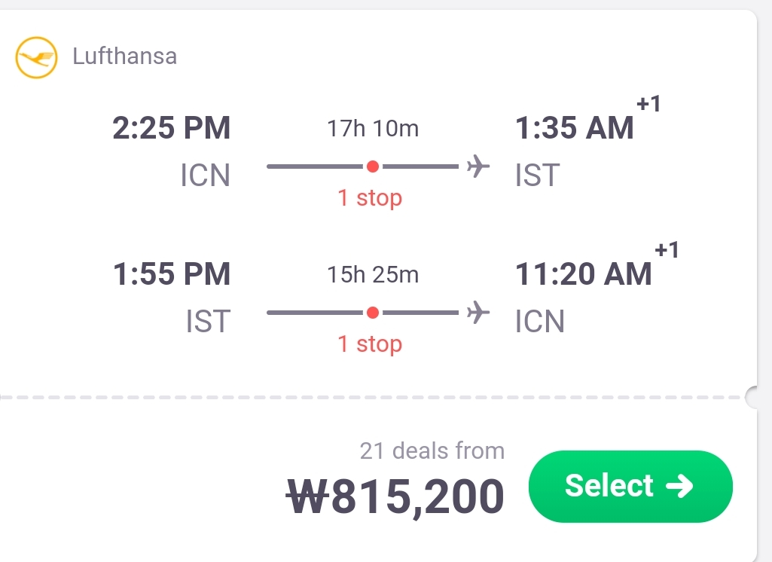Click the '21 deals from' text

tap(432, 451)
